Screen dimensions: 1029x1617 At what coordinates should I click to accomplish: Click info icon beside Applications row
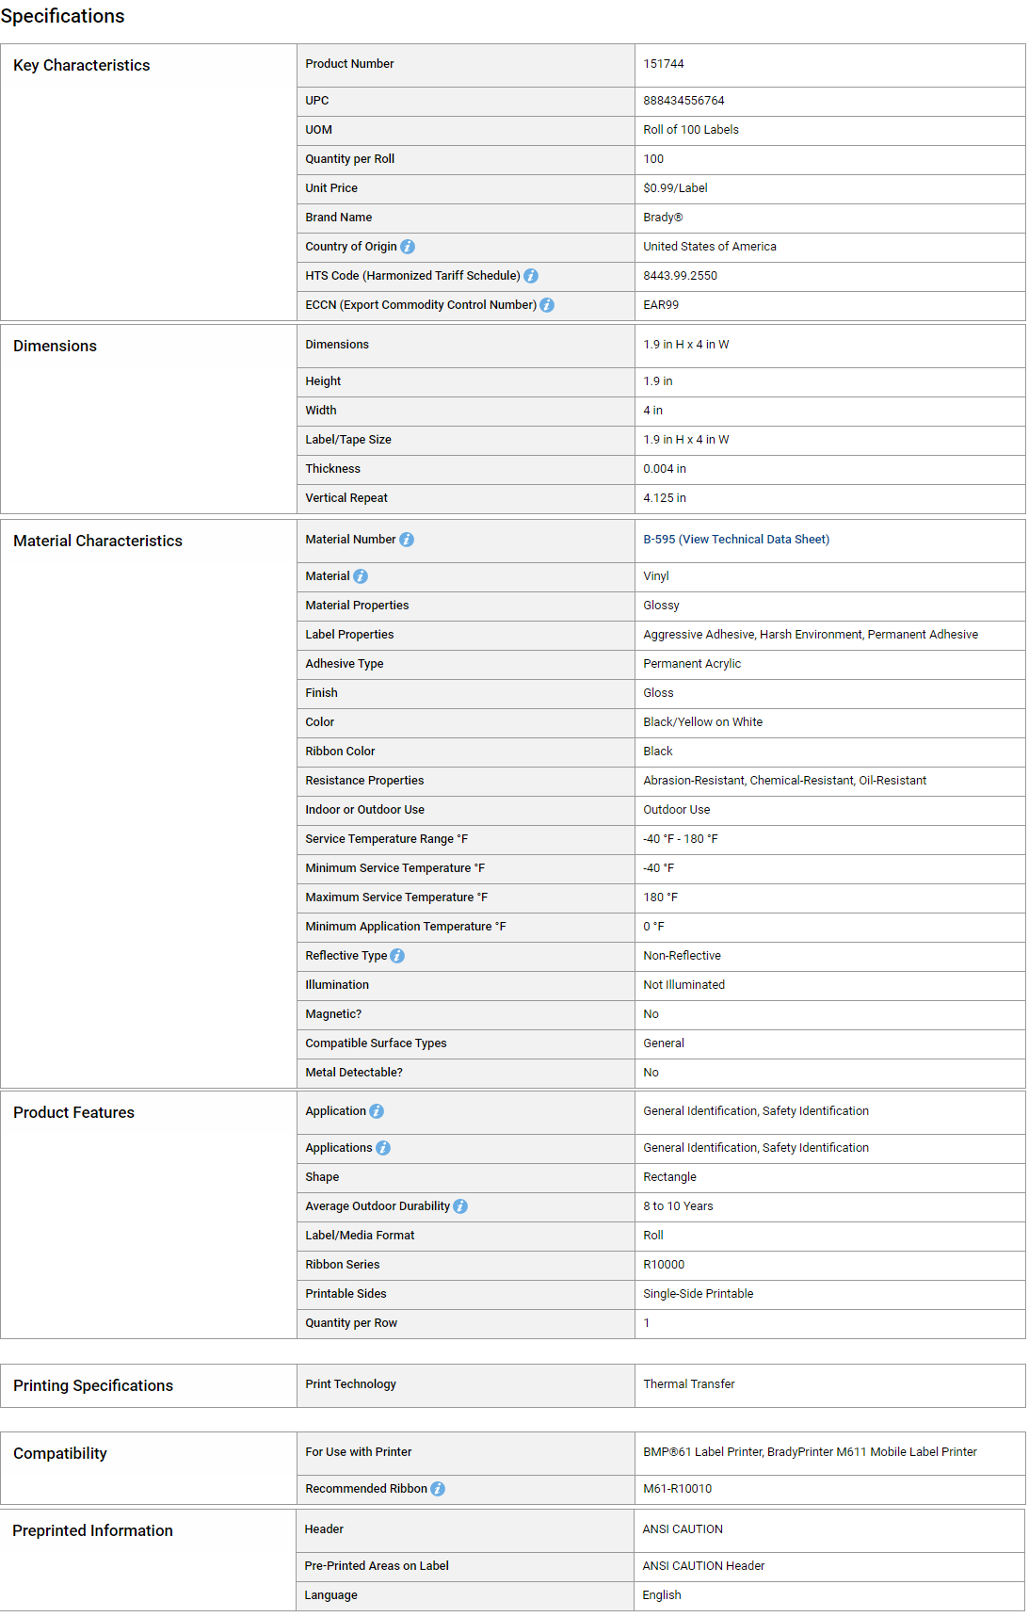383,1148
